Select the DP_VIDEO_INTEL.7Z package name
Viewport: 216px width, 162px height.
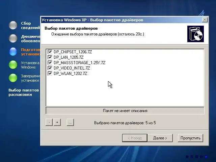pos(72,68)
